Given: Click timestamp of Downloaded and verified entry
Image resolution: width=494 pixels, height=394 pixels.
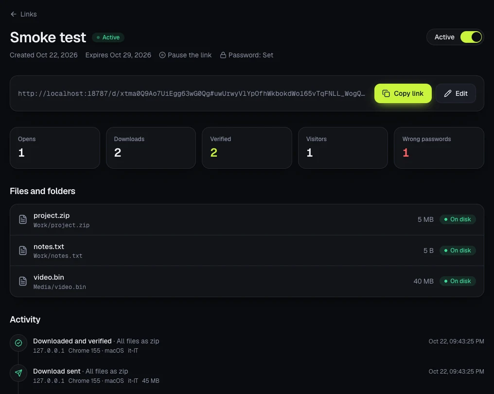Looking at the screenshot, I should [456, 341].
